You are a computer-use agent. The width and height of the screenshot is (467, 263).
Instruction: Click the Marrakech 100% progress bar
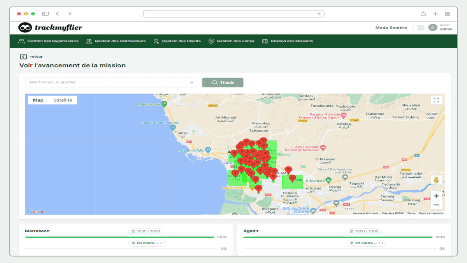coord(119,237)
